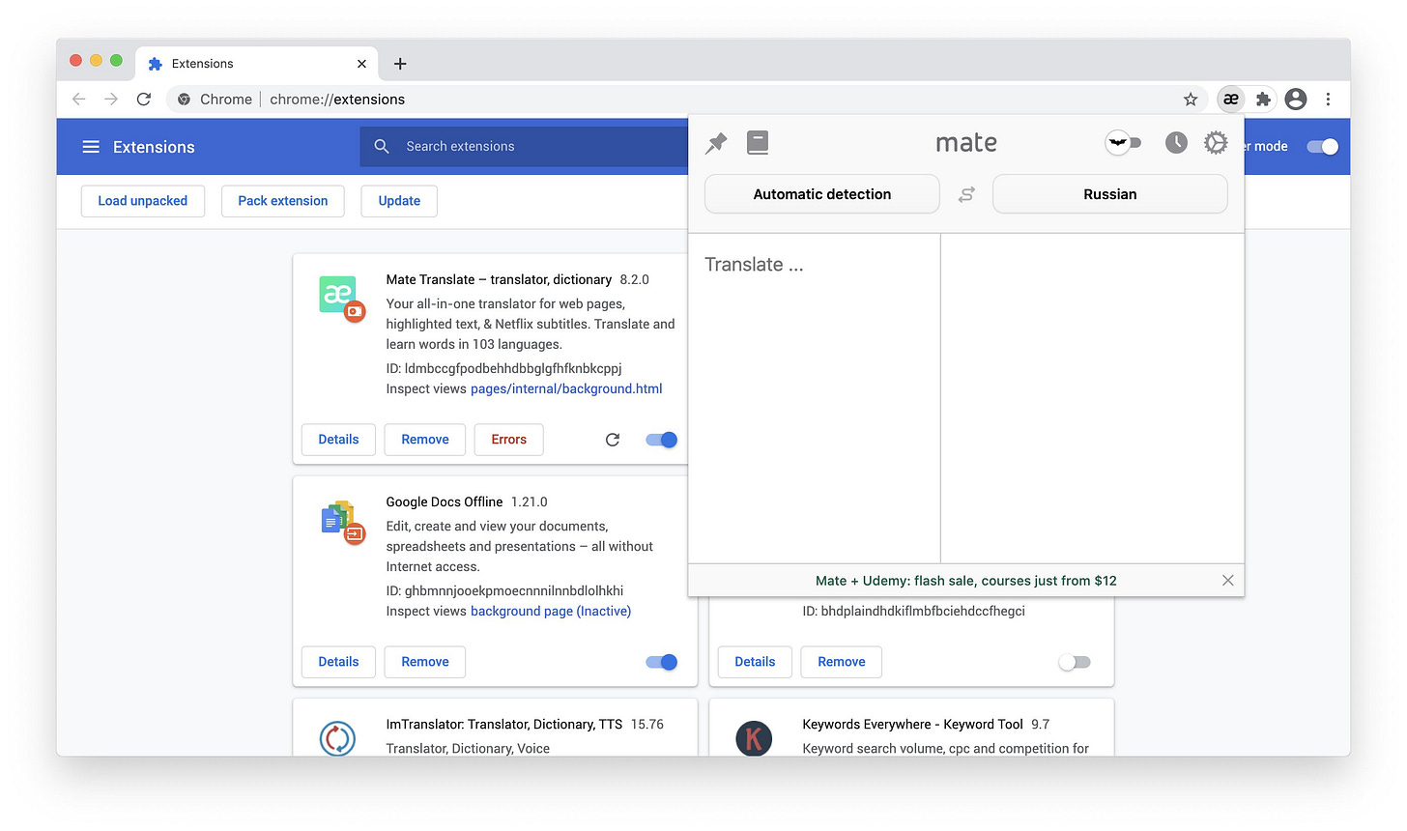Click Mate translation output pane

1092,398
